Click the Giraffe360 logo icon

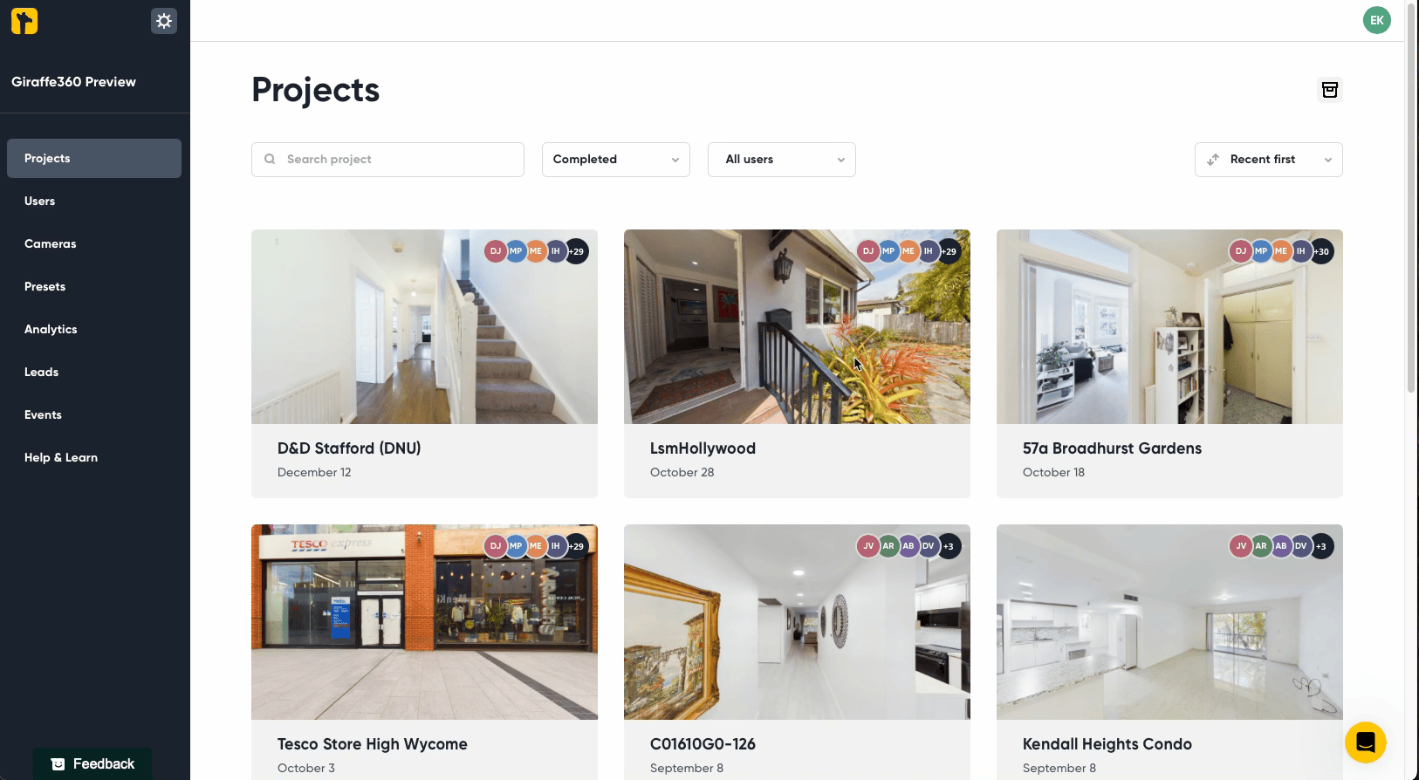coord(24,21)
